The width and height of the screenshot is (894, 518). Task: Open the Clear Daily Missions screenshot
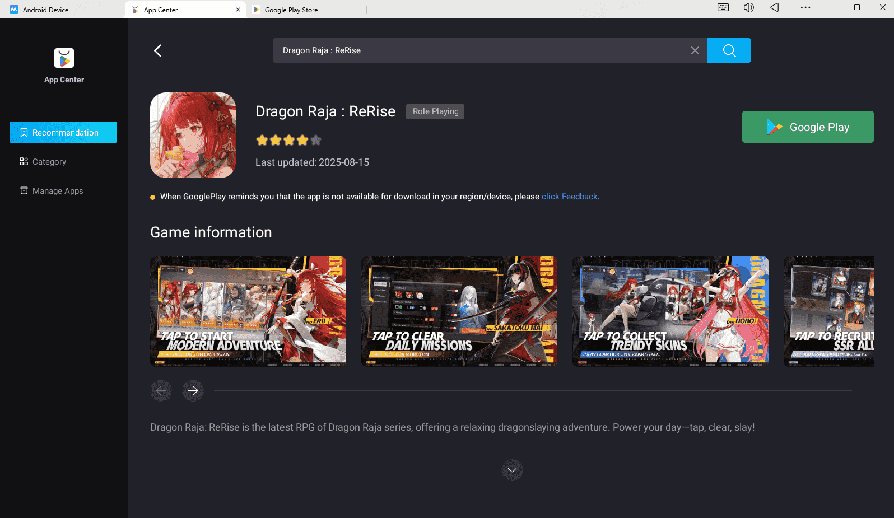pyautogui.click(x=459, y=311)
